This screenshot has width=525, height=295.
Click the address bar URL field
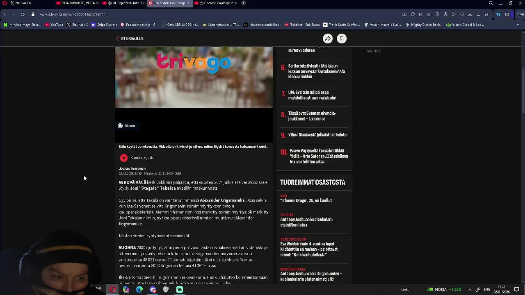pyautogui.click(x=213, y=14)
